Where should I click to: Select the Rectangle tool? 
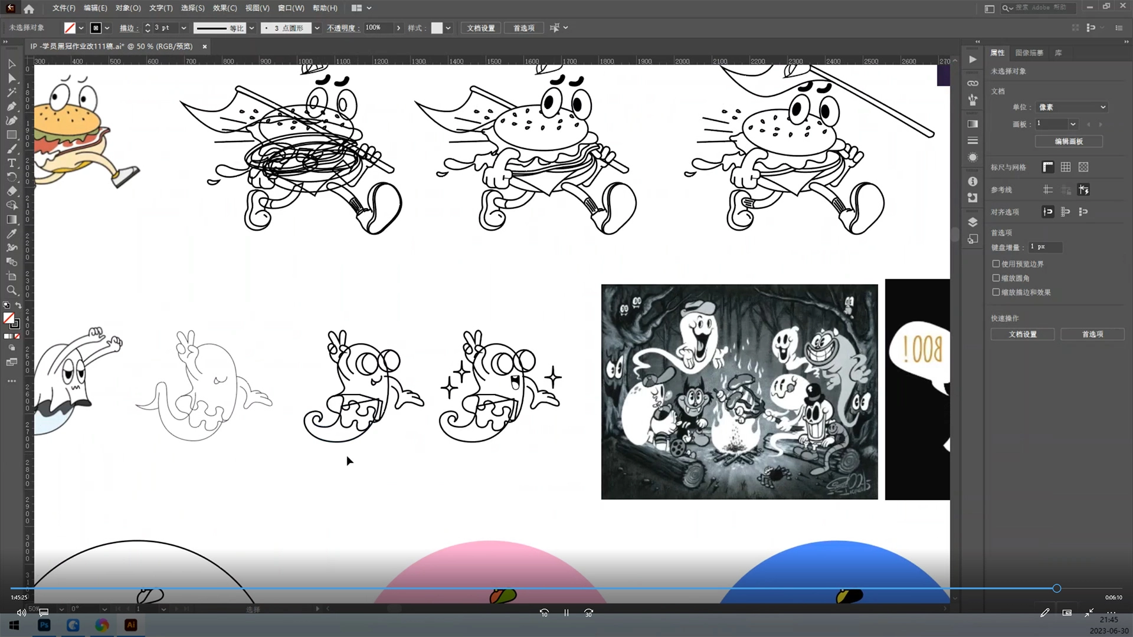[11, 134]
